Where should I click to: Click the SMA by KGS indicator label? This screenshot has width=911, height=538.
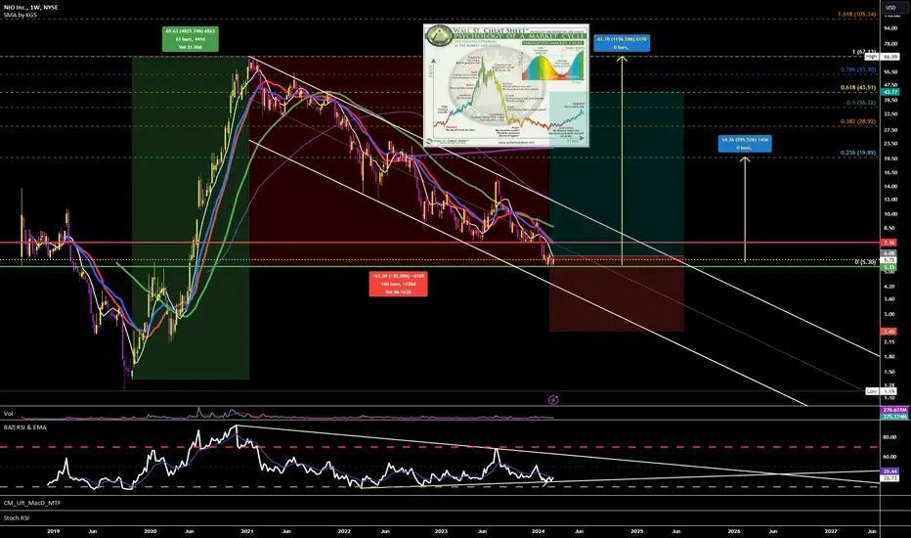pos(20,15)
